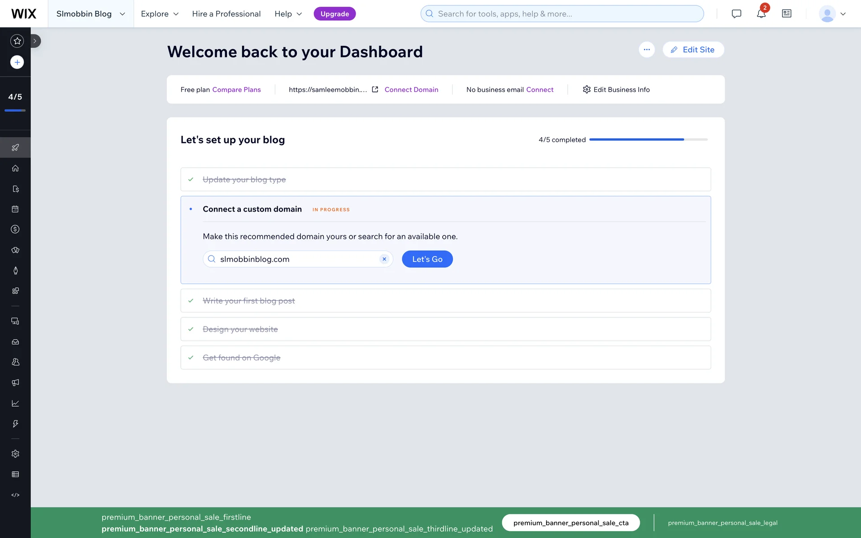Expand the sidebar with the arrow toggle
Screen dimensions: 861x538
[x=35, y=41]
